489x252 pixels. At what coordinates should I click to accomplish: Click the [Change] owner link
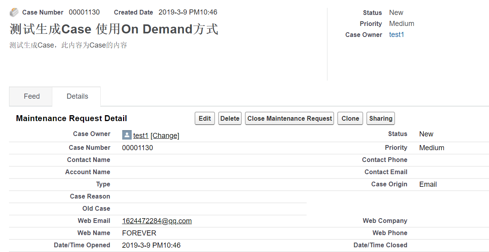(x=165, y=136)
